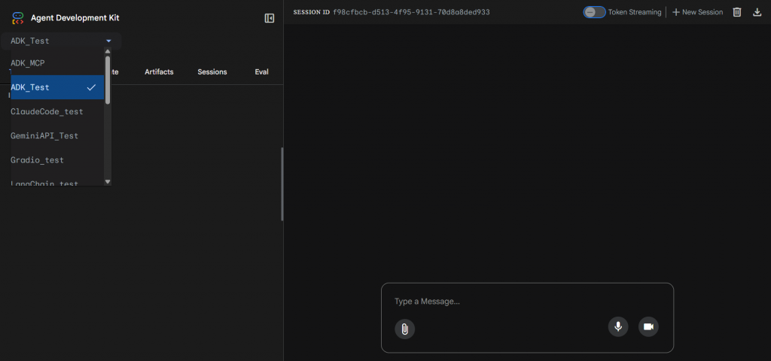Start video with the camera icon
Image resolution: width=771 pixels, height=361 pixels.
[648, 326]
